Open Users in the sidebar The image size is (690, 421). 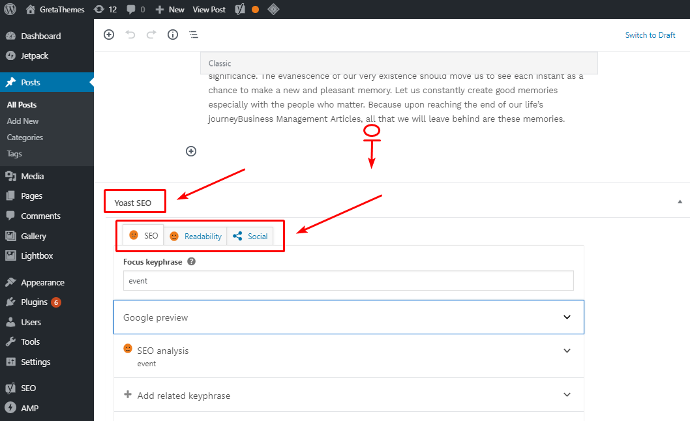pos(47,322)
